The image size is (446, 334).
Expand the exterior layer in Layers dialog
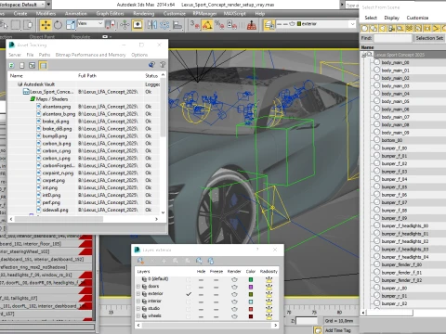coord(138,294)
